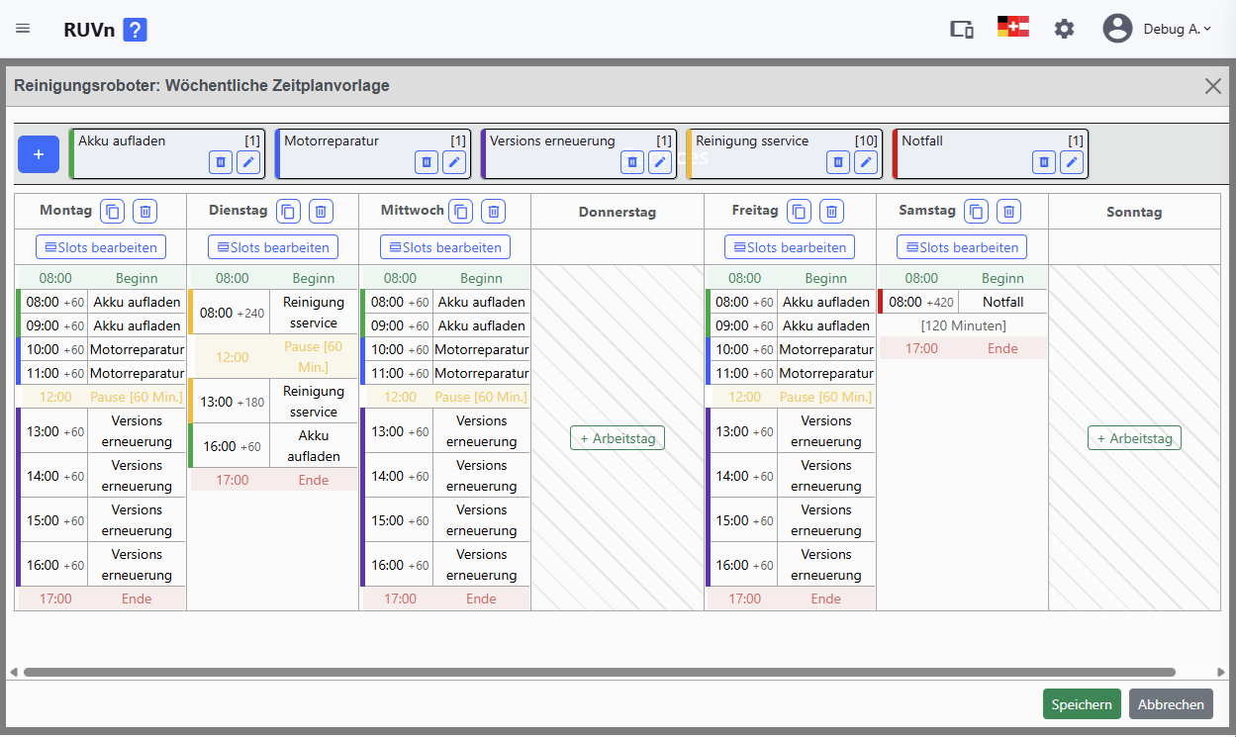Edit the Motorreparatur task type
Viewport: 1236px width, 737px height.
click(x=454, y=162)
